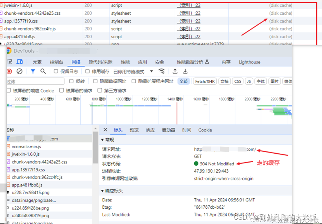Image resolution: width=322 pixels, height=224 pixels.
Task: Click initiator link for app.13577f19.css in top table
Action: point(189,21)
